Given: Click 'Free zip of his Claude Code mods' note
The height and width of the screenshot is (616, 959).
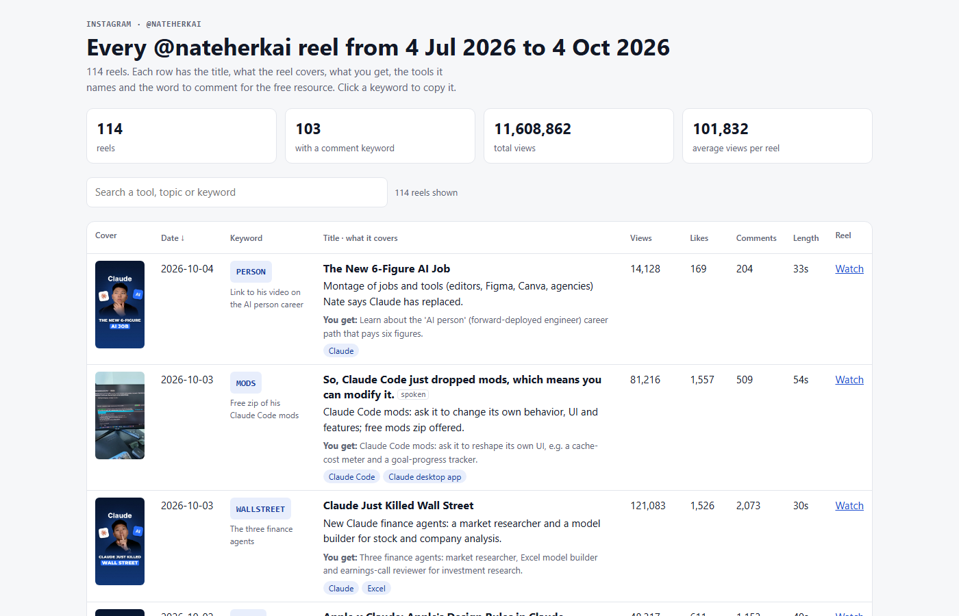Looking at the screenshot, I should tap(264, 409).
